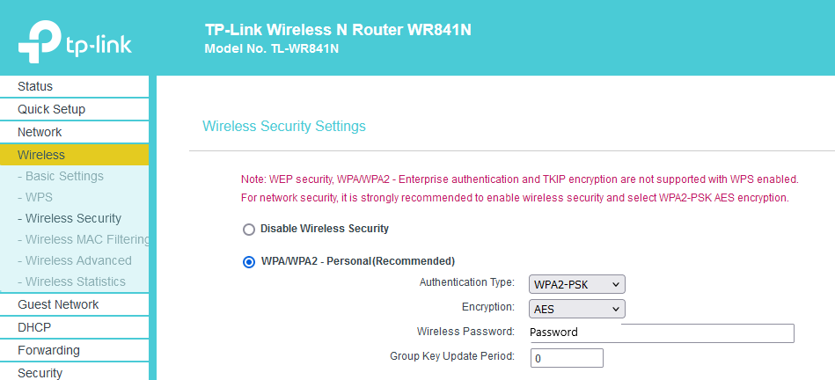Open the Authentication Type dropdown
The height and width of the screenshot is (380, 835).
pyautogui.click(x=576, y=284)
